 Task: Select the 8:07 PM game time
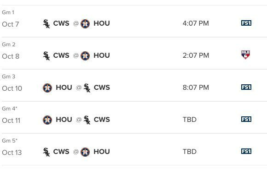click(x=196, y=88)
